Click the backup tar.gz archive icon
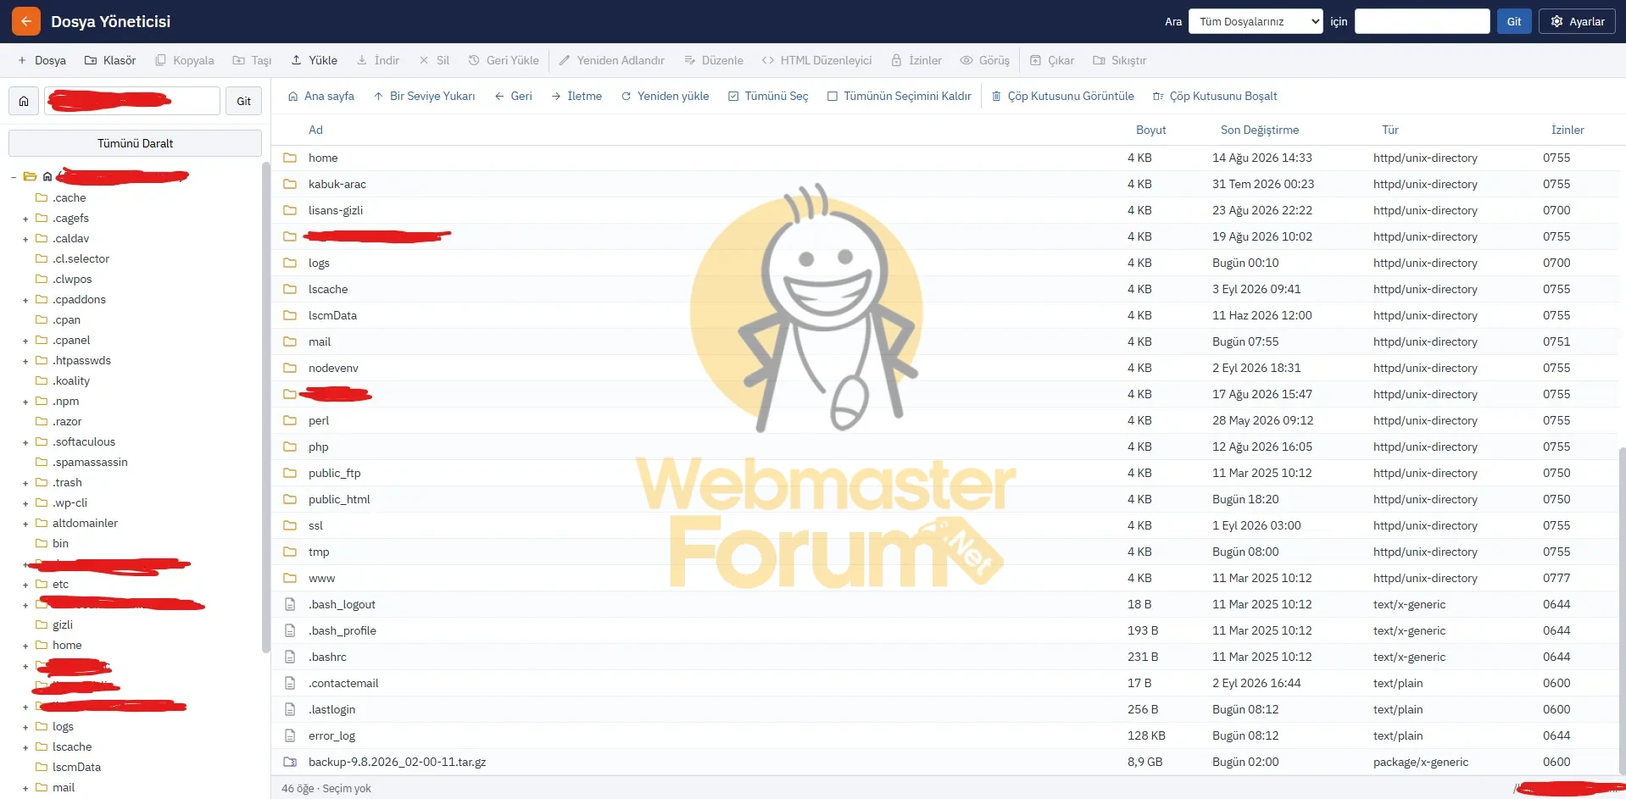This screenshot has height=799, width=1626. point(290,762)
